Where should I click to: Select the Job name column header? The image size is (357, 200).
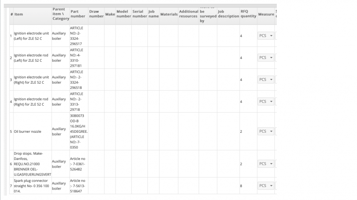pyautogui.click(x=153, y=14)
